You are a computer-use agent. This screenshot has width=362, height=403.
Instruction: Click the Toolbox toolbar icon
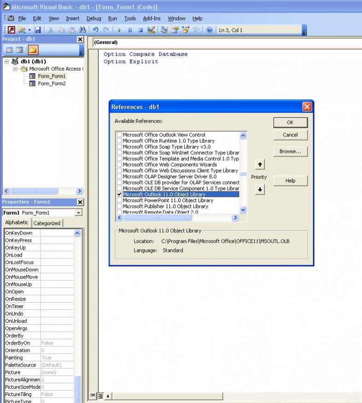point(196,30)
